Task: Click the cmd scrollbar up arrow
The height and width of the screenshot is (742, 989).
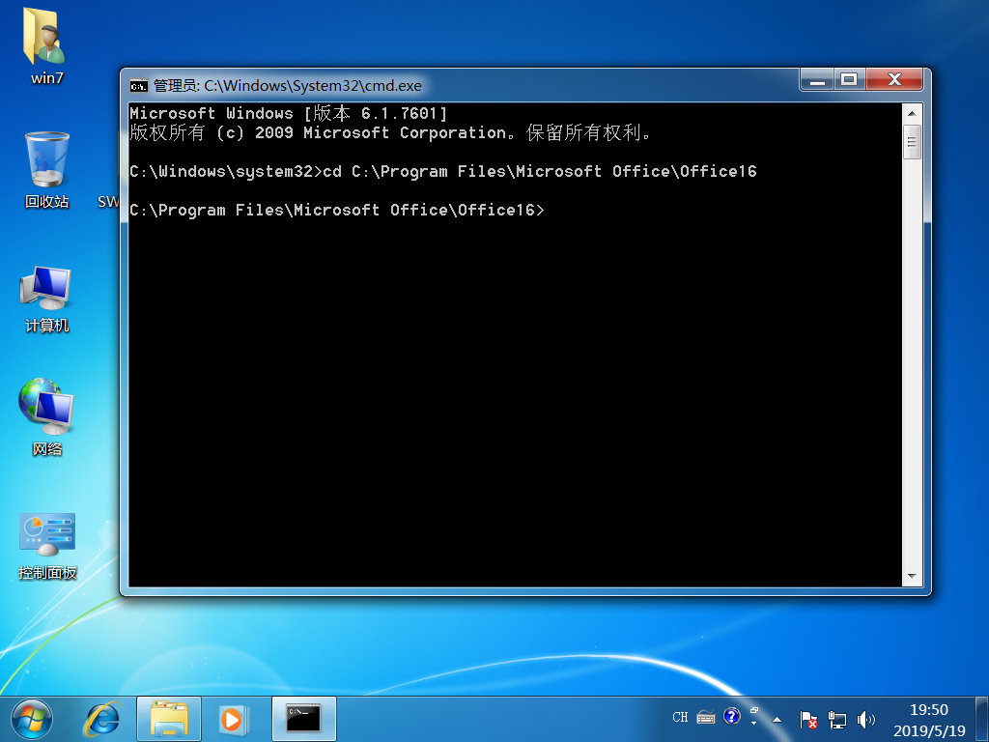Action: (912, 114)
